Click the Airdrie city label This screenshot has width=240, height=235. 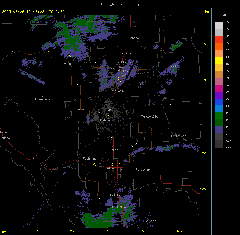click(x=112, y=150)
